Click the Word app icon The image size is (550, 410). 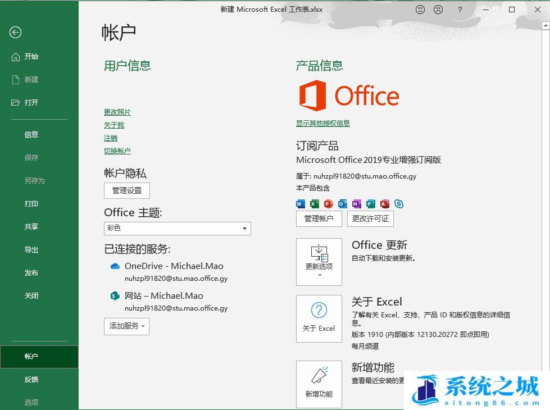300,204
